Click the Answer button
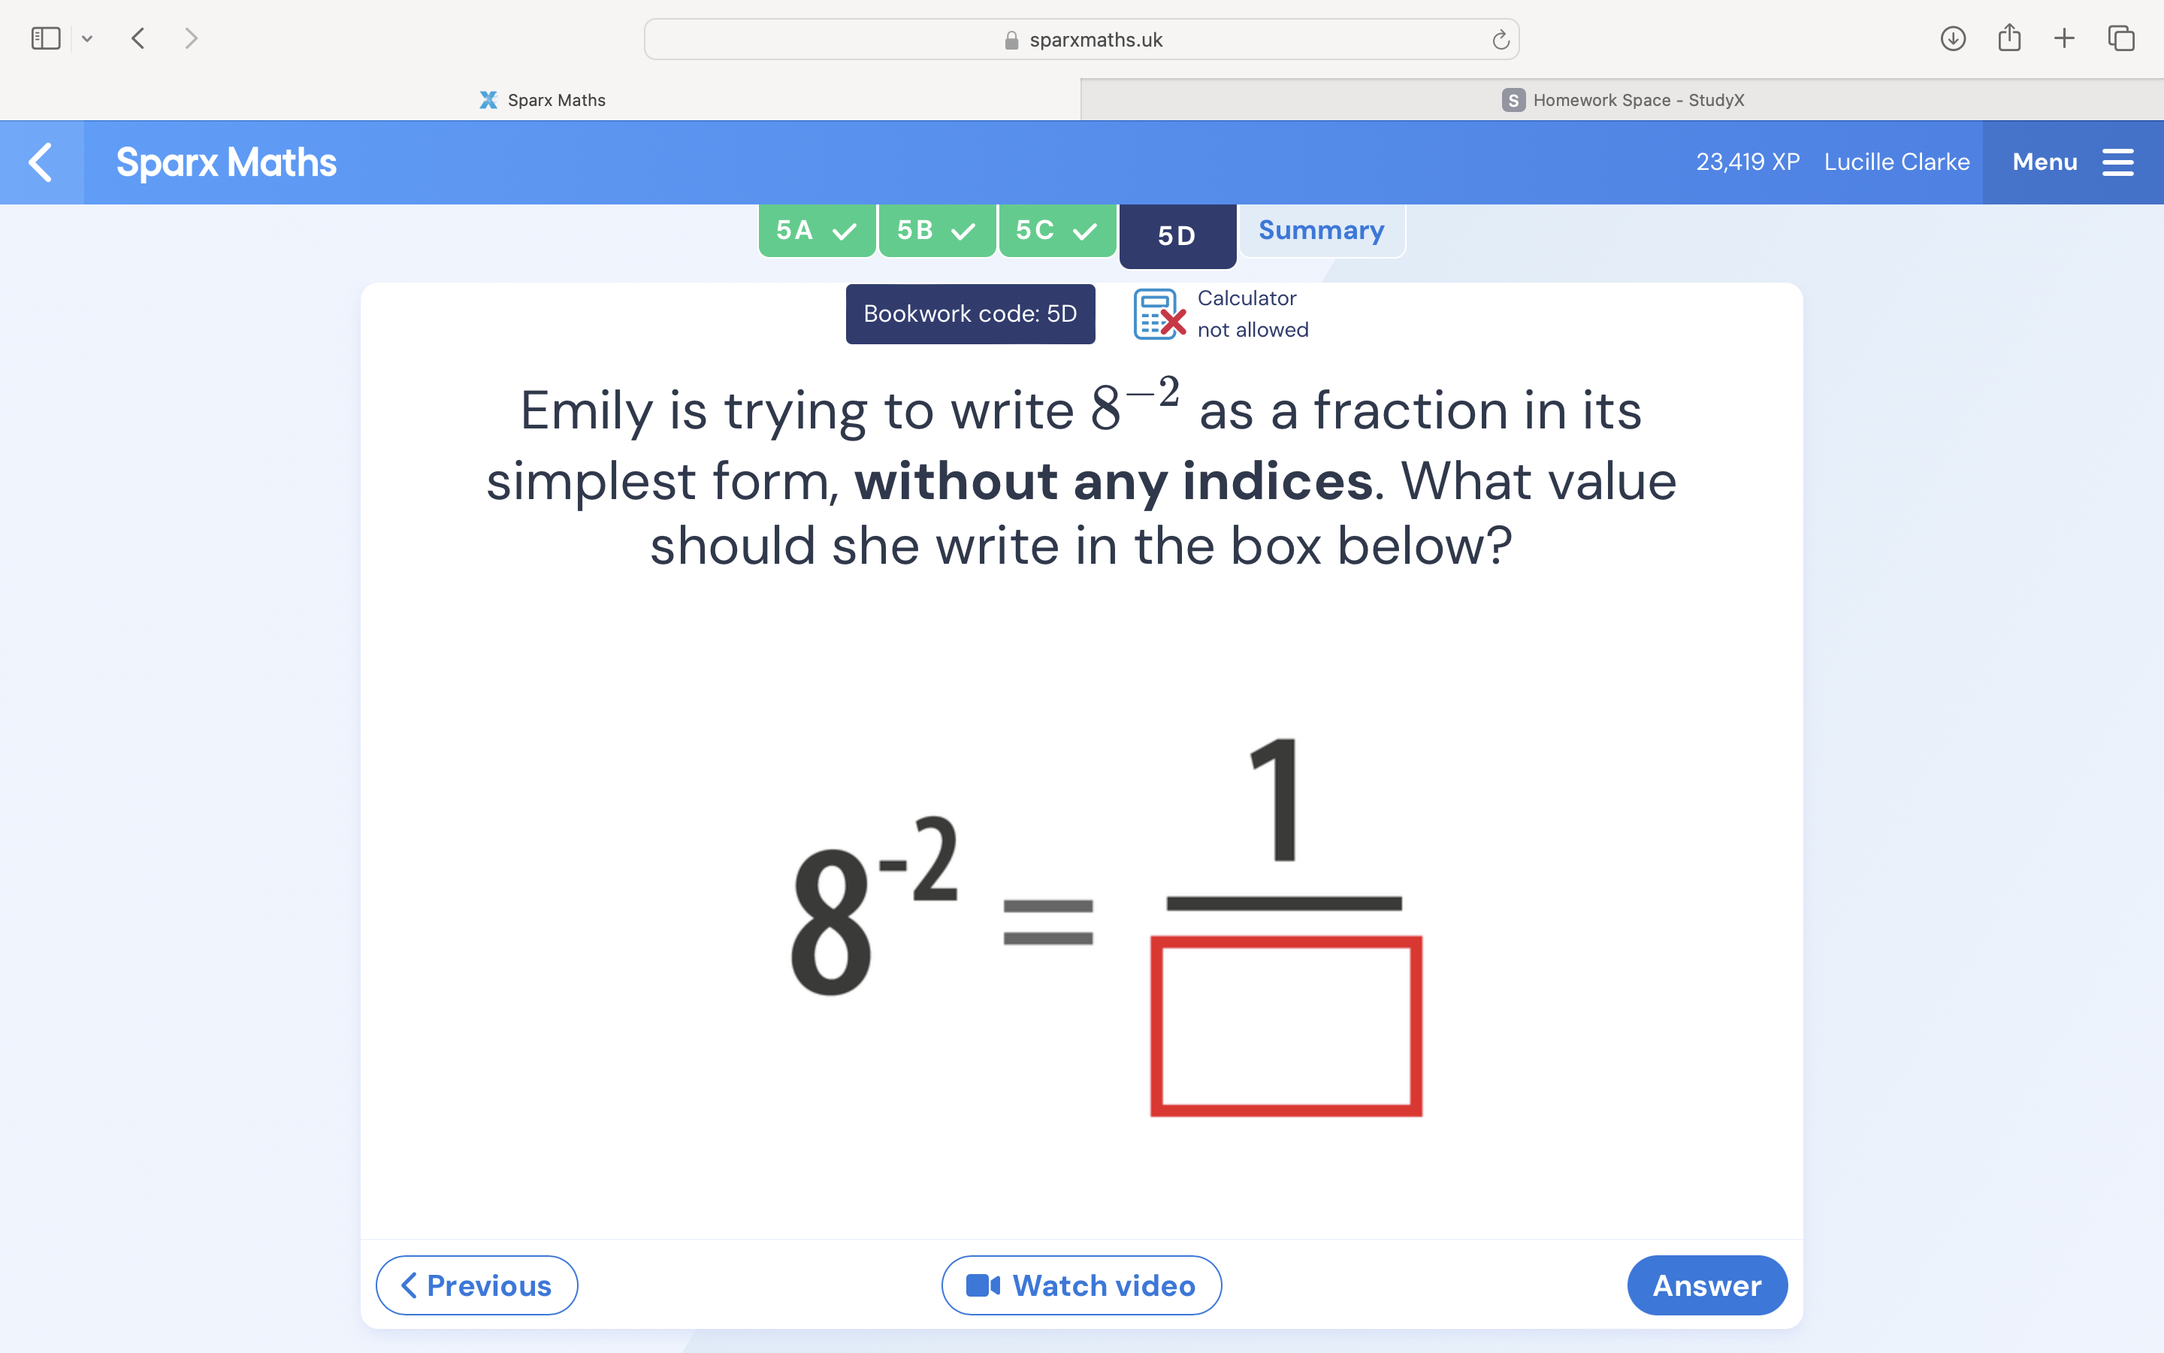Image resolution: width=2164 pixels, height=1353 pixels. (1706, 1285)
